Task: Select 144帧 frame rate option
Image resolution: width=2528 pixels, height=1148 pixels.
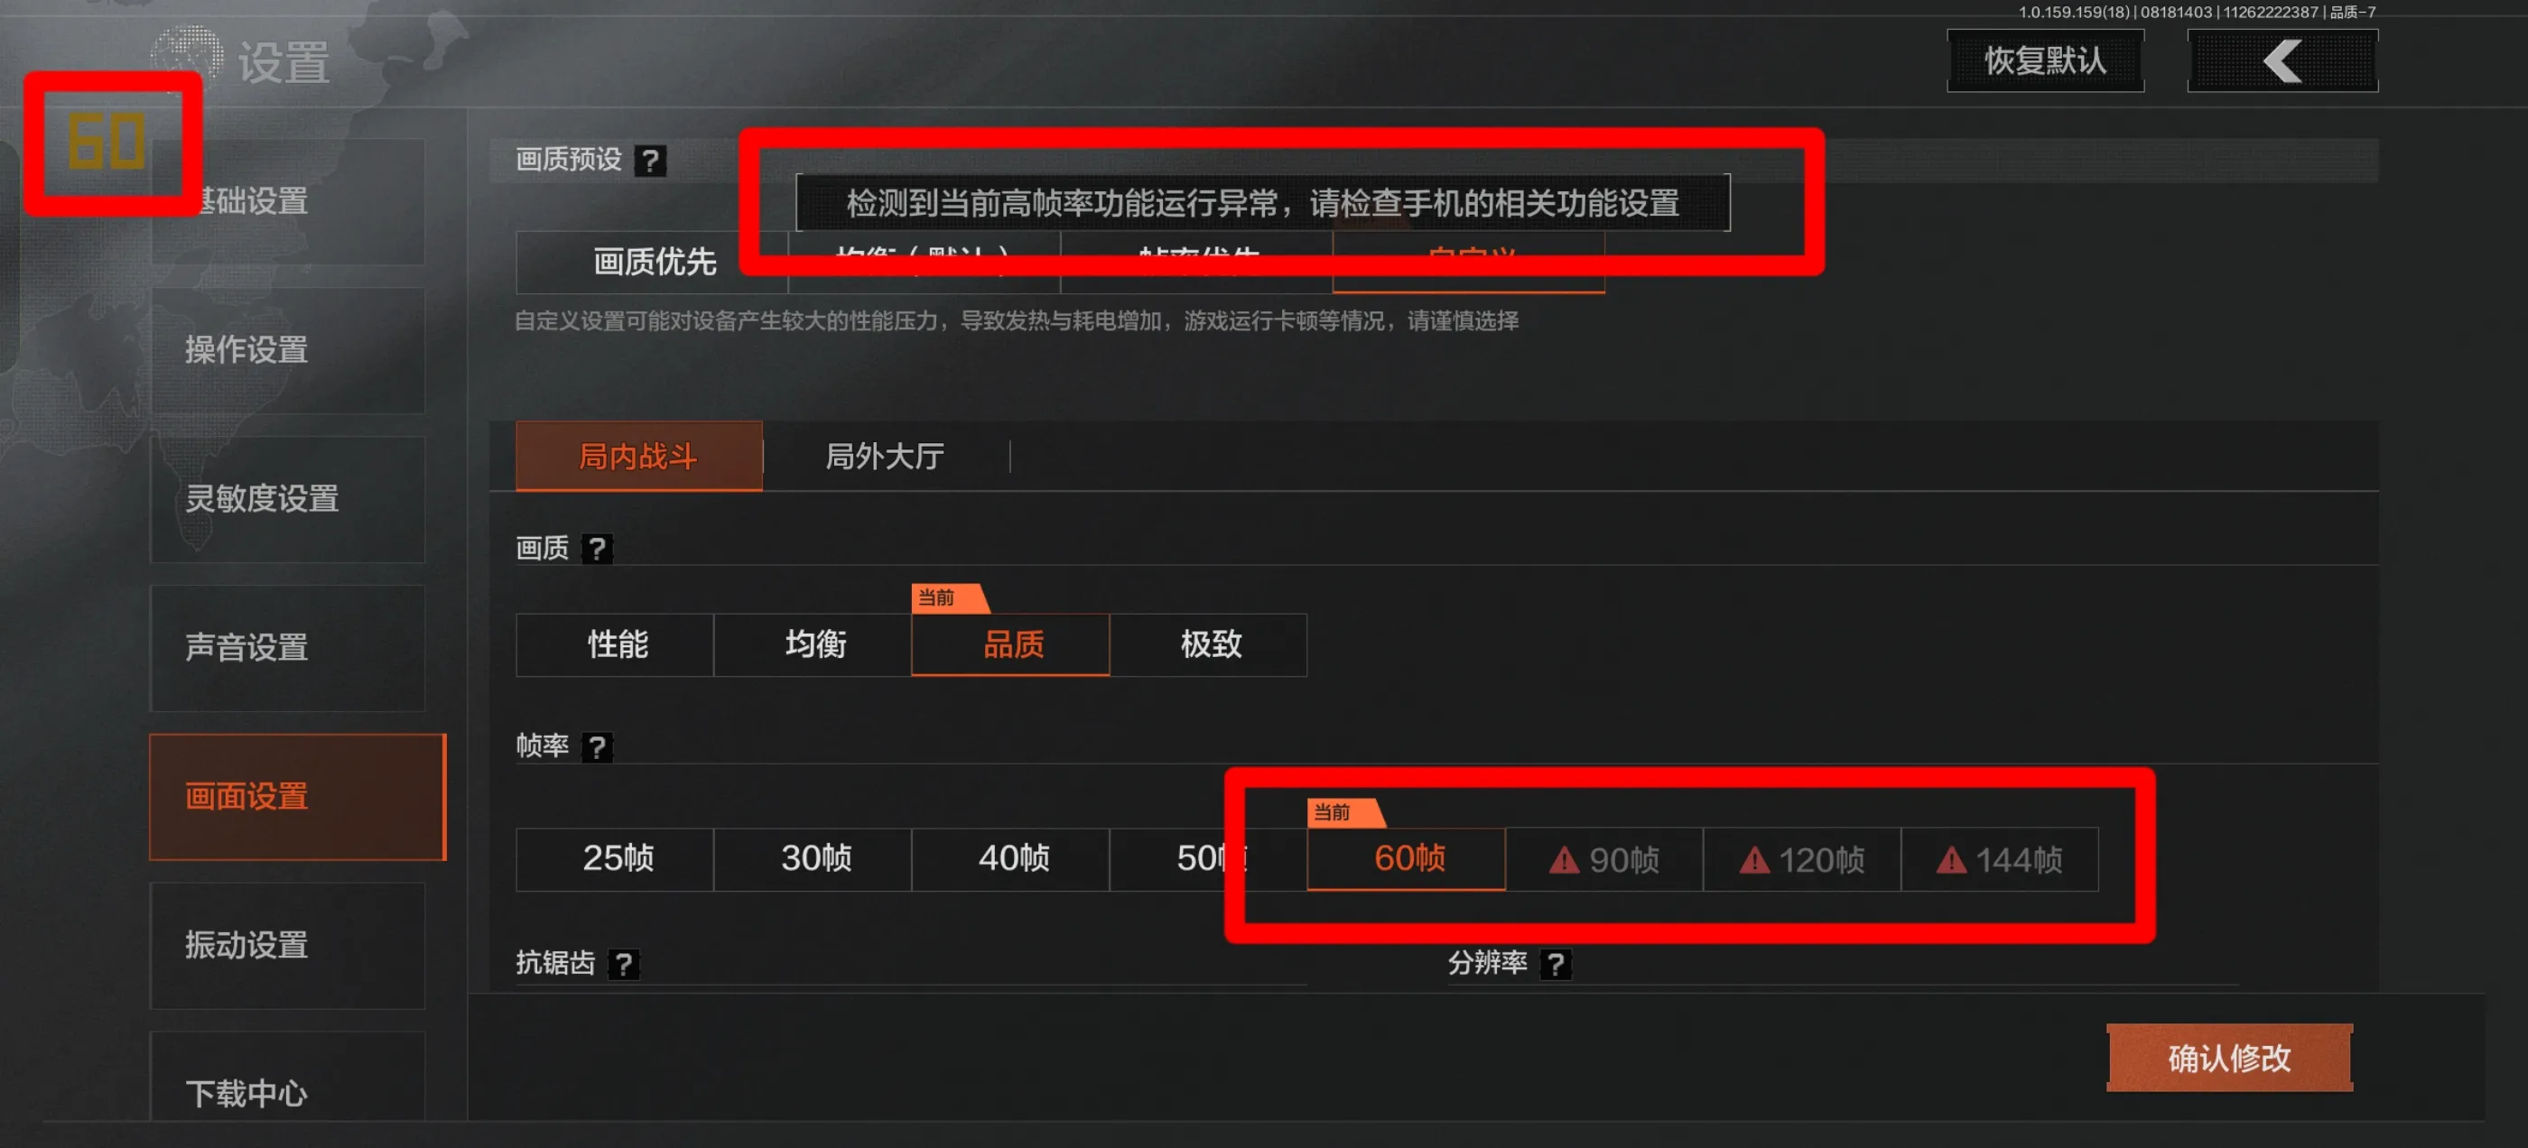Action: pos(1999,859)
